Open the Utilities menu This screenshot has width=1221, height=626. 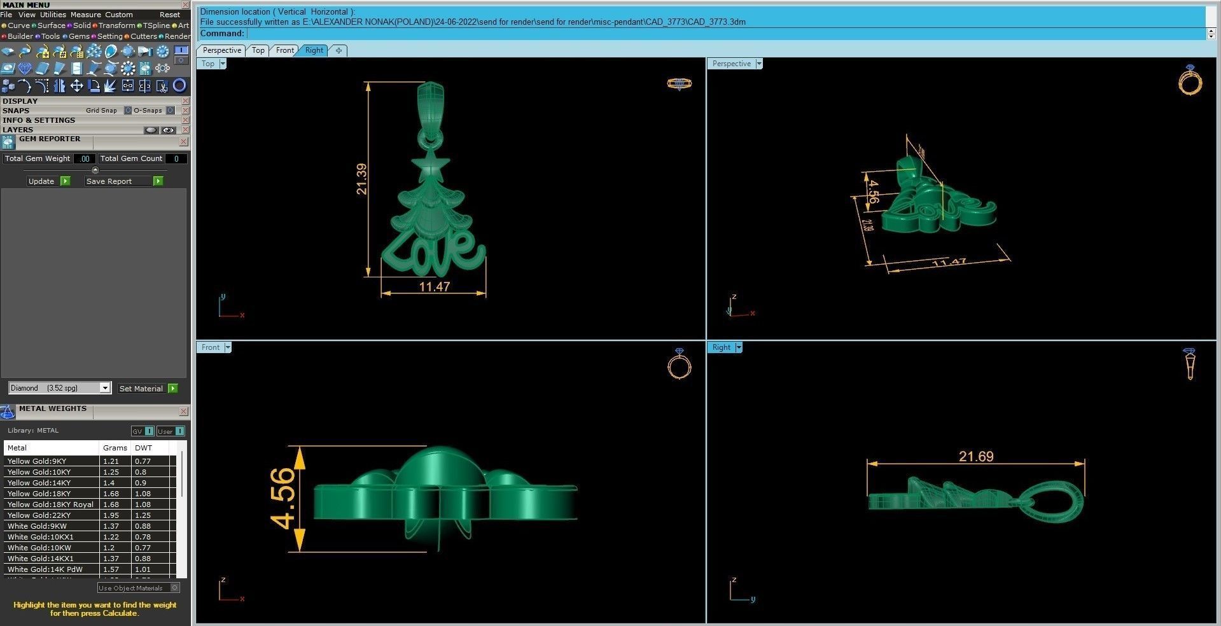pos(53,15)
